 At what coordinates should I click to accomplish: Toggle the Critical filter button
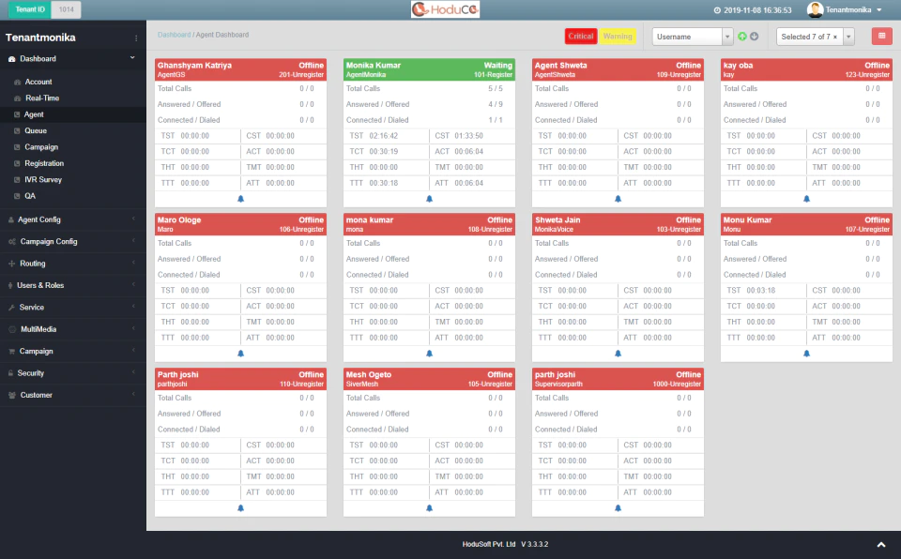click(x=580, y=37)
